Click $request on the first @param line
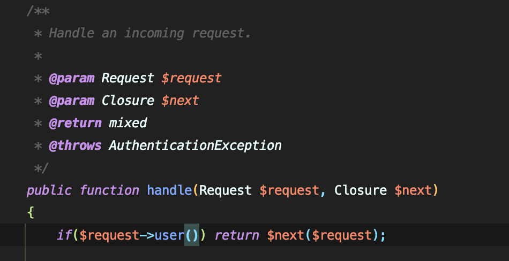509x261 pixels. (x=191, y=78)
